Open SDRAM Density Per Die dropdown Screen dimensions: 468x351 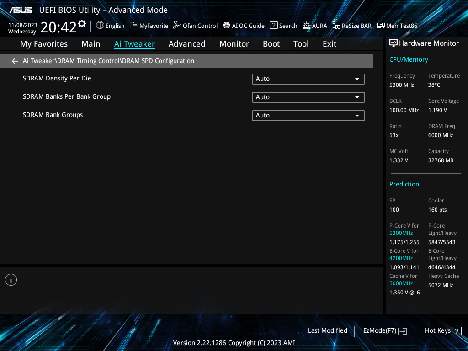pos(308,79)
